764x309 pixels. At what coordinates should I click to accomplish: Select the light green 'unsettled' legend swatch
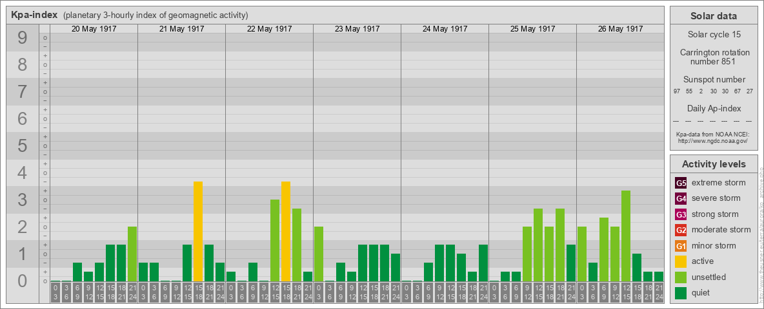coord(681,277)
